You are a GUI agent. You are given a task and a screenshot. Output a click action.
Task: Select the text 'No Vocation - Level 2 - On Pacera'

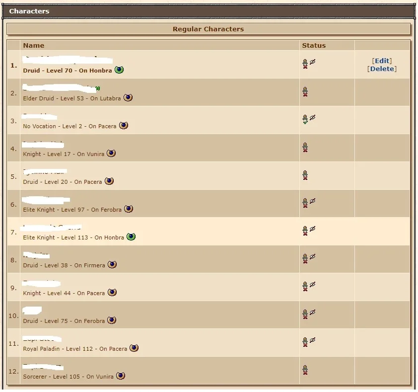click(70, 126)
